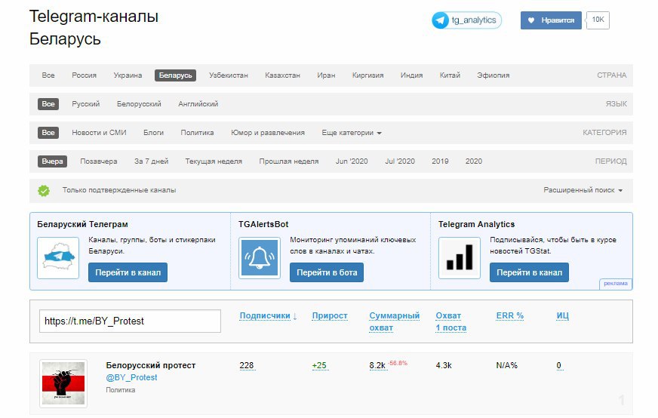
Task: Click the 228 subscribers value
Action: 246,365
